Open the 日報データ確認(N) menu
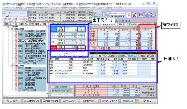 pyautogui.click(x=69, y=8)
